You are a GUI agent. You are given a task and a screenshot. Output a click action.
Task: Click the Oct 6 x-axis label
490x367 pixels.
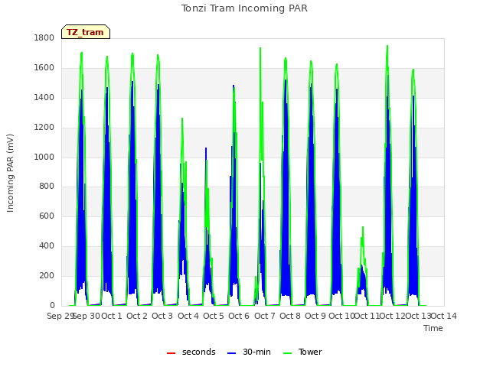pyautogui.click(x=239, y=316)
